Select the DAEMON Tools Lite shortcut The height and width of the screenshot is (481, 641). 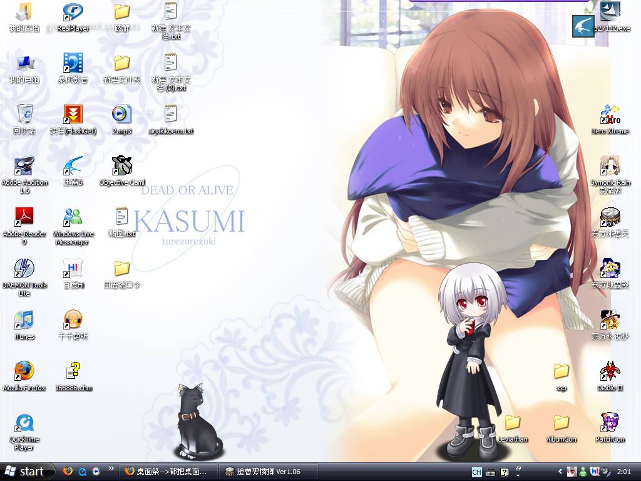(x=24, y=277)
